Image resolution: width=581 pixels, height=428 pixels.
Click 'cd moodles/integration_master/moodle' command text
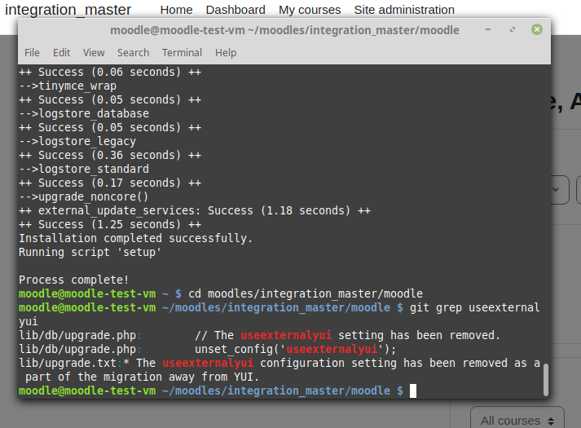[306, 293]
